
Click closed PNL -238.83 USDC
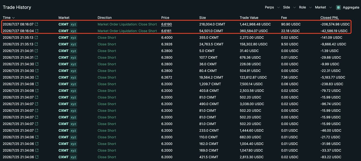(332, 84)
